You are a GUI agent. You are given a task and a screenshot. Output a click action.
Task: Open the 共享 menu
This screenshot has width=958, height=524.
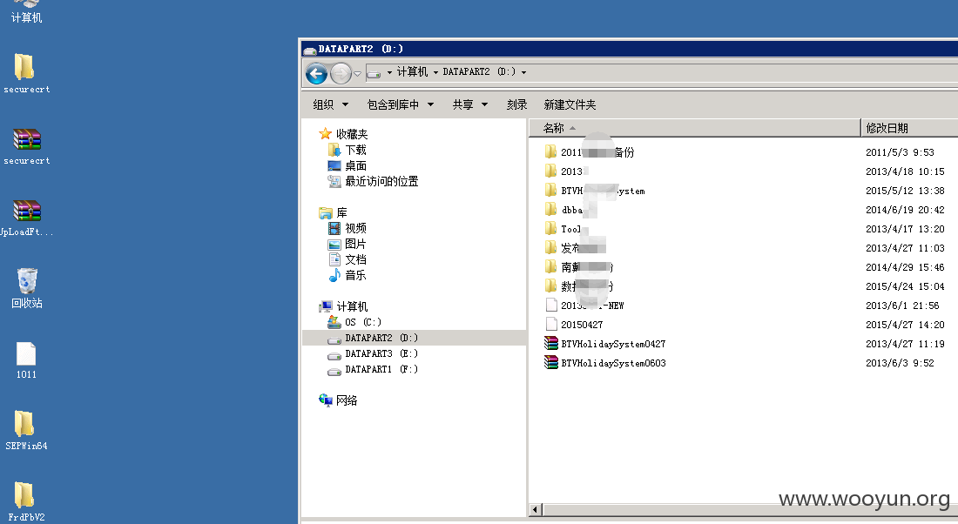tap(469, 104)
